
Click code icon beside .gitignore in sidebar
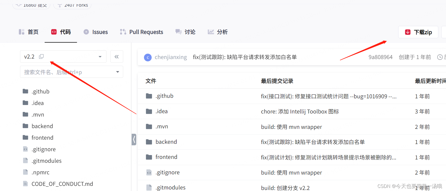[x=25, y=149]
